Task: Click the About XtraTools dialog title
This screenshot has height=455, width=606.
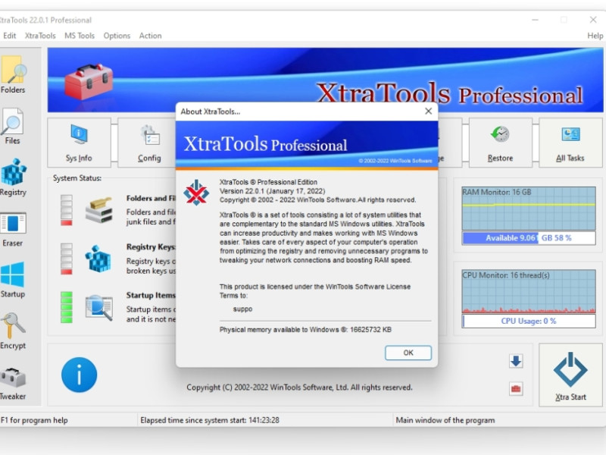Action: click(x=211, y=111)
